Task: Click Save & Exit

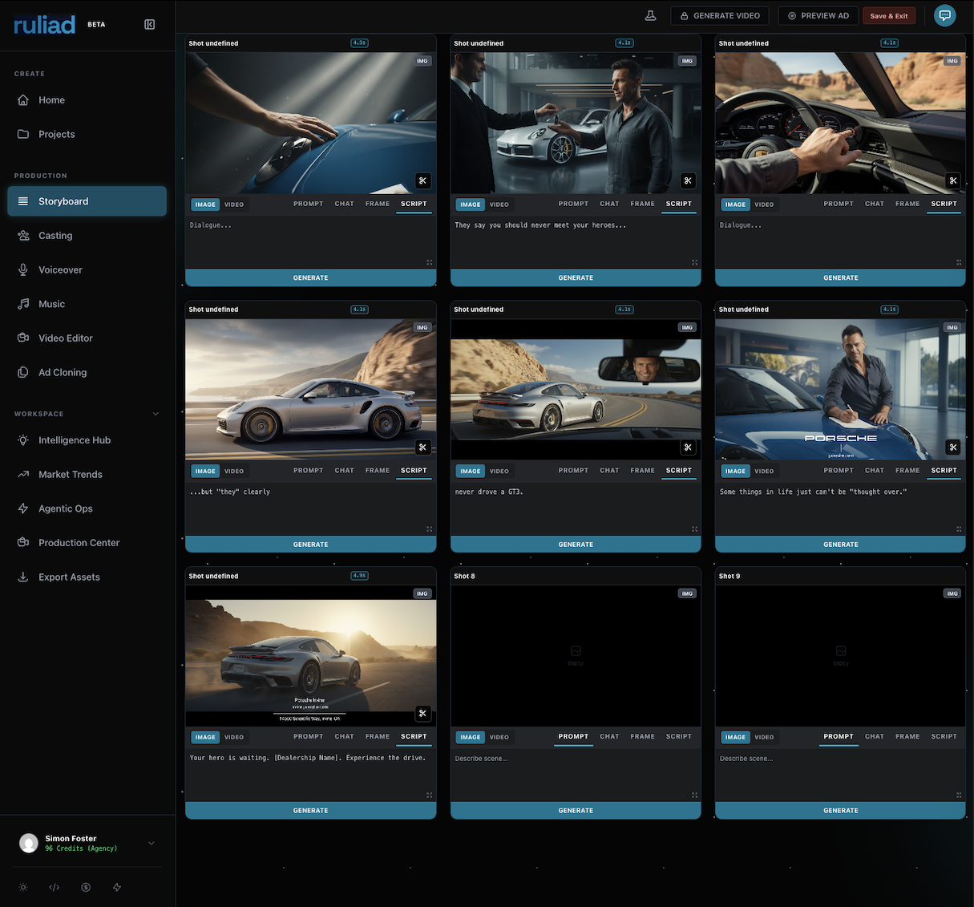Action: 889,15
